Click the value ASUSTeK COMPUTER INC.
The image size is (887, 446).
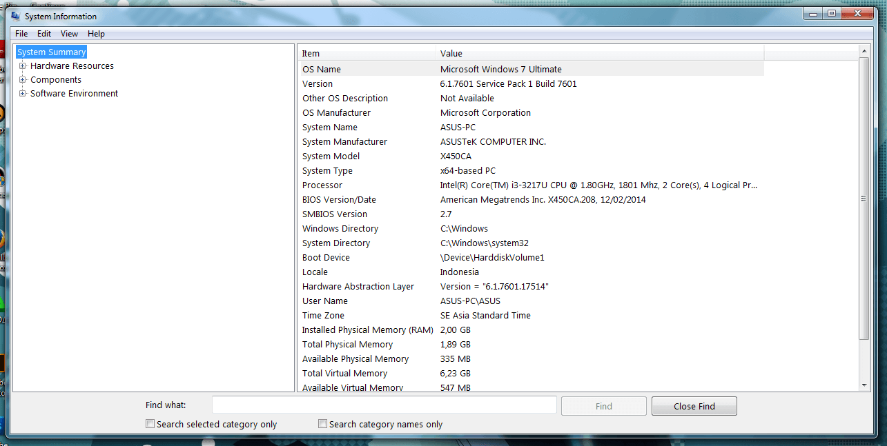tap(493, 141)
